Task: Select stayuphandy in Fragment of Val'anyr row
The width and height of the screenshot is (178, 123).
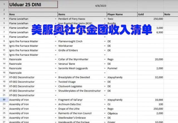Action: click(122, 100)
